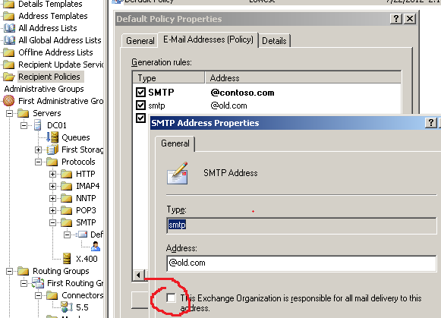Expand the POP3 node
This screenshot has width=441, height=318.
tap(52, 210)
